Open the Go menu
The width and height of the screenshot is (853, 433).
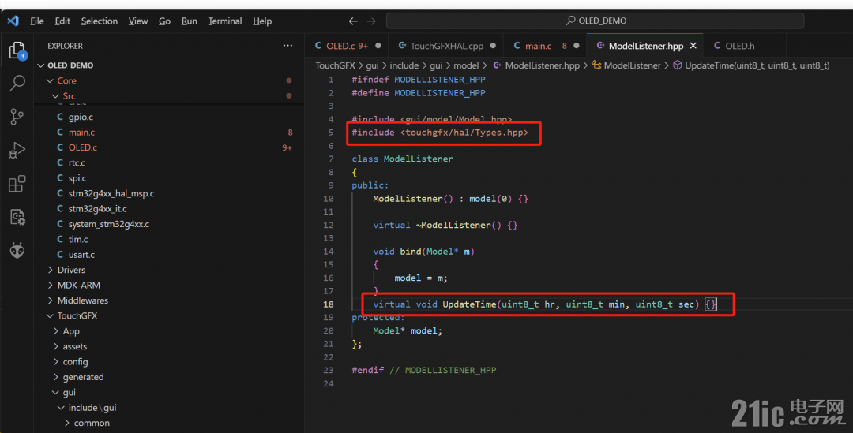164,21
